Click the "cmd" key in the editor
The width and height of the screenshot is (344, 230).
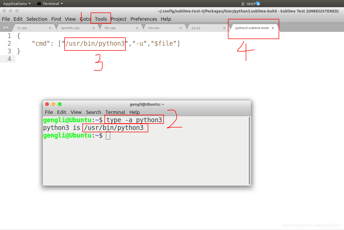tap(41, 44)
